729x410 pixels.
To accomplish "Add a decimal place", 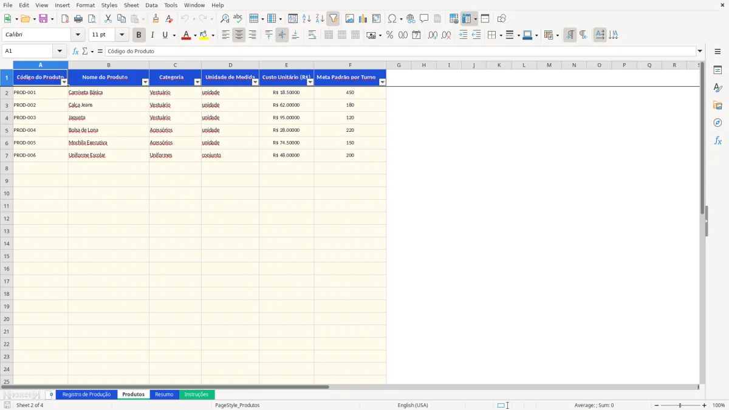I will tap(433, 35).
